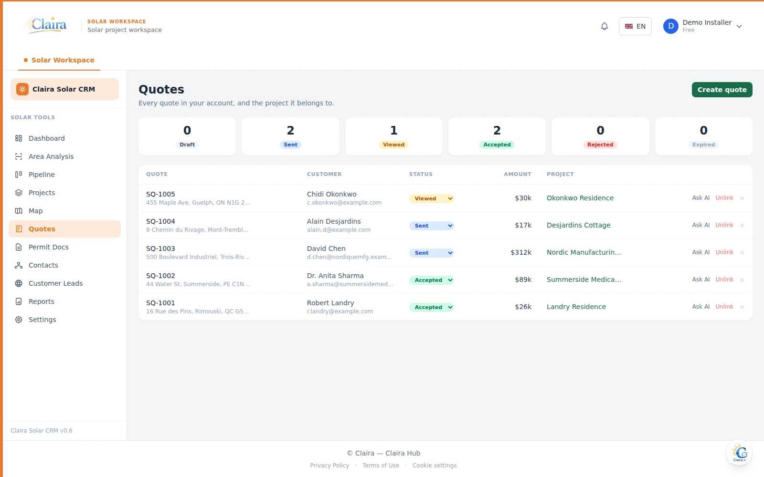The image size is (764, 477).
Task: Open the notifications bell
Action: [x=605, y=26]
